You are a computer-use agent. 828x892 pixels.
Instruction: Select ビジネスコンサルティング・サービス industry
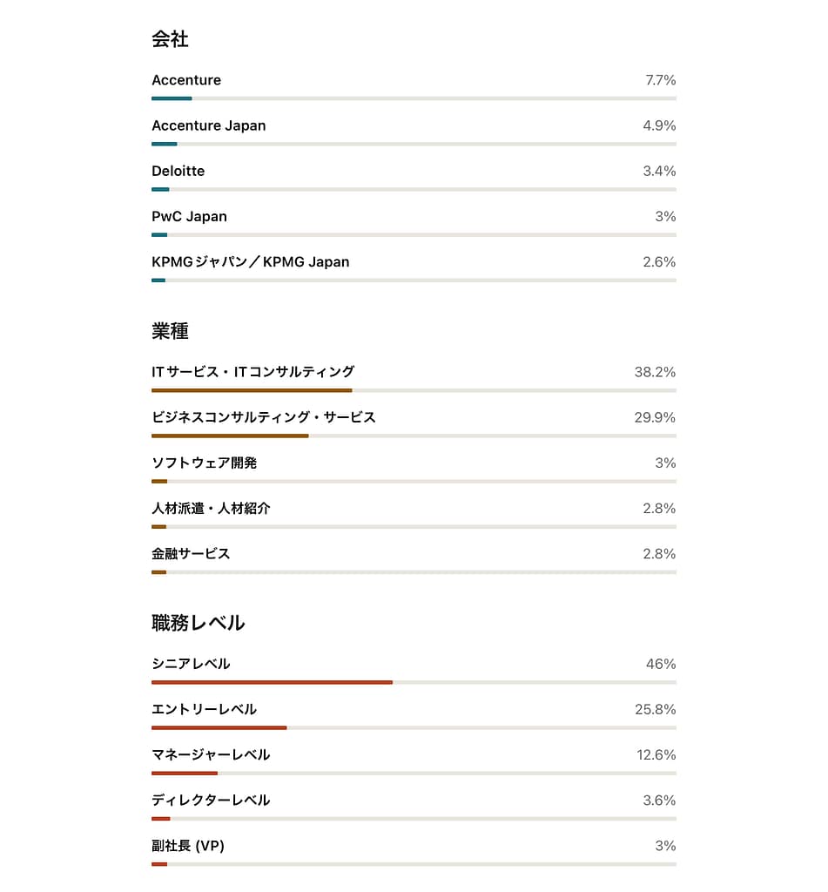[x=264, y=417]
